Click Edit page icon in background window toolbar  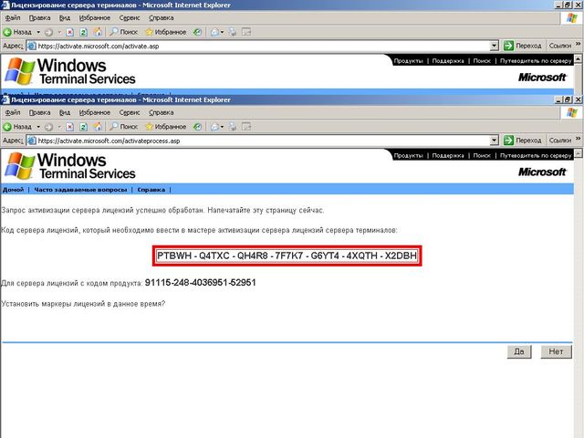[246, 32]
